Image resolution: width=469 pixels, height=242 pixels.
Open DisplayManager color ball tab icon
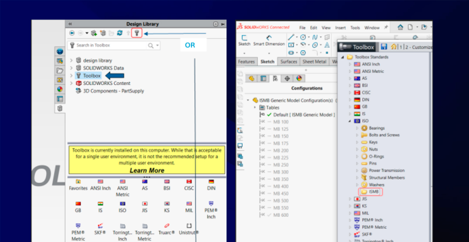299,78
